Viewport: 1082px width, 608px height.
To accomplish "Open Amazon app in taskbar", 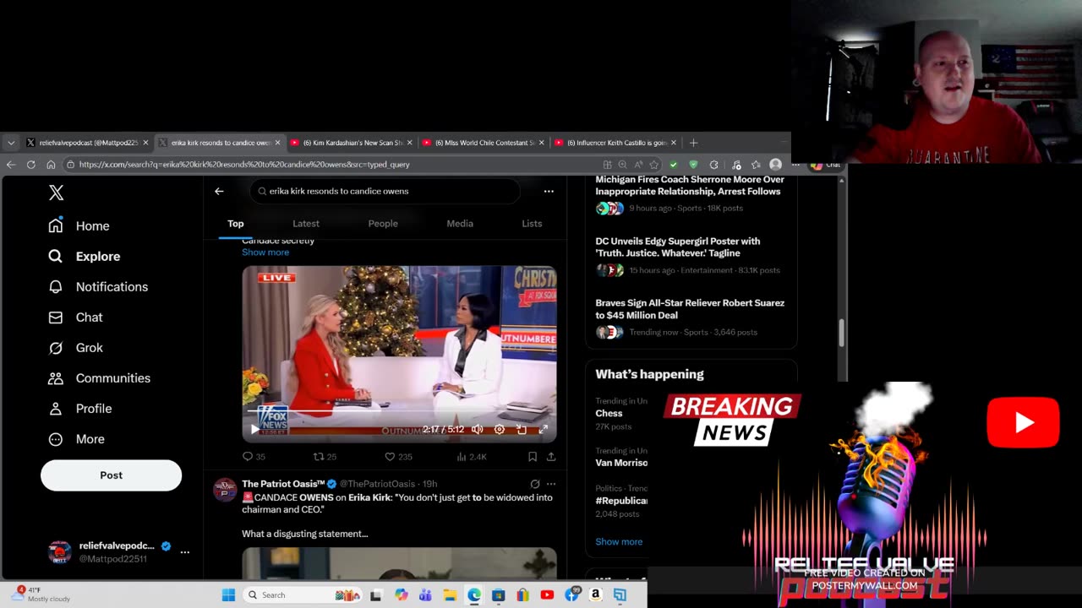I will pyautogui.click(x=595, y=595).
